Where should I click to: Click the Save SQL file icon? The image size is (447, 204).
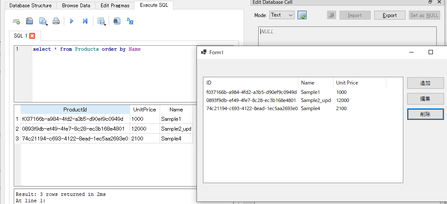pos(43,21)
